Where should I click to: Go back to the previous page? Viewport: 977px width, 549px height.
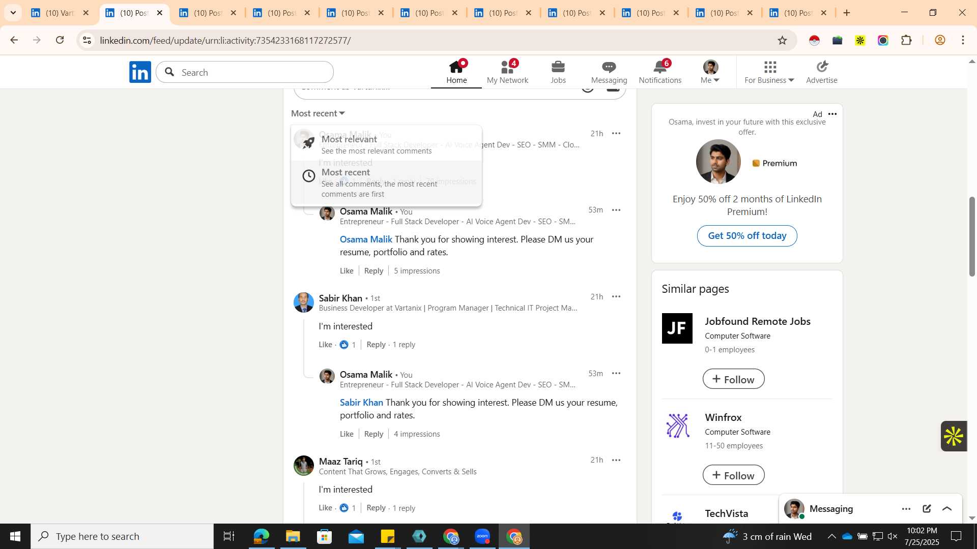(14, 40)
